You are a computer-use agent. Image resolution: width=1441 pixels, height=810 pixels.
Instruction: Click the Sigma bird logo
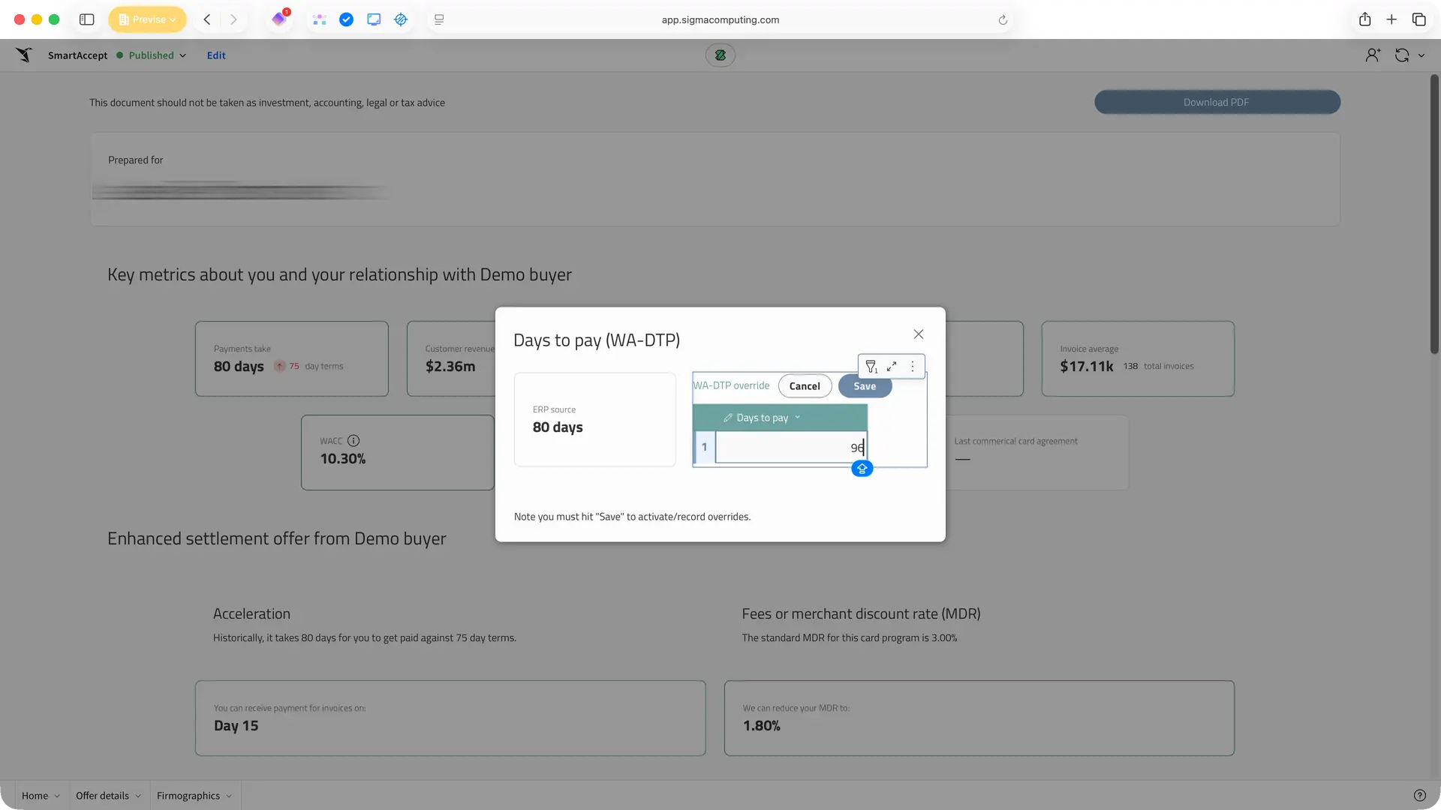tap(24, 55)
